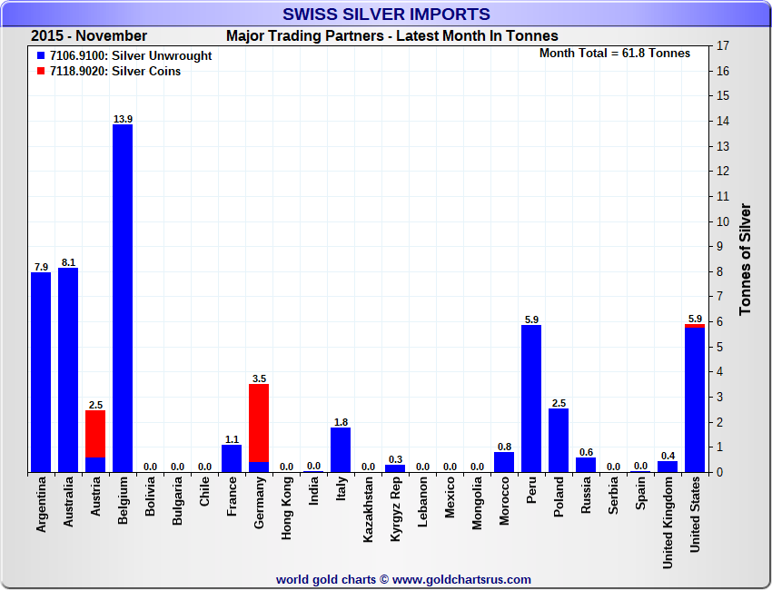Click the 13.9 value label above Belgium
The height and width of the screenshot is (590, 772).
123,119
